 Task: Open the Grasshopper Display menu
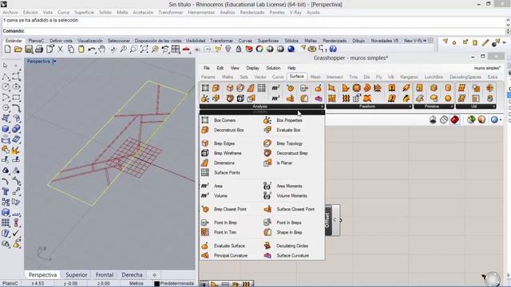pyautogui.click(x=252, y=68)
